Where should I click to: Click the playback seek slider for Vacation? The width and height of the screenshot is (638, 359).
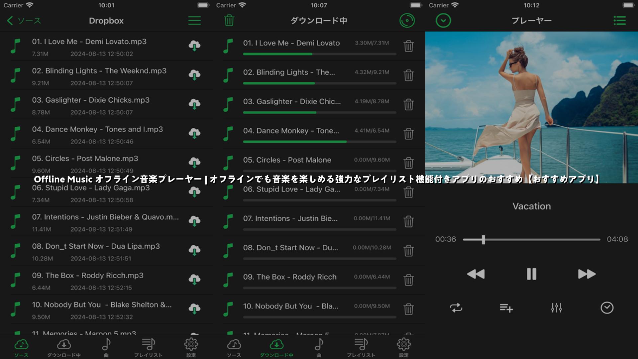point(531,239)
